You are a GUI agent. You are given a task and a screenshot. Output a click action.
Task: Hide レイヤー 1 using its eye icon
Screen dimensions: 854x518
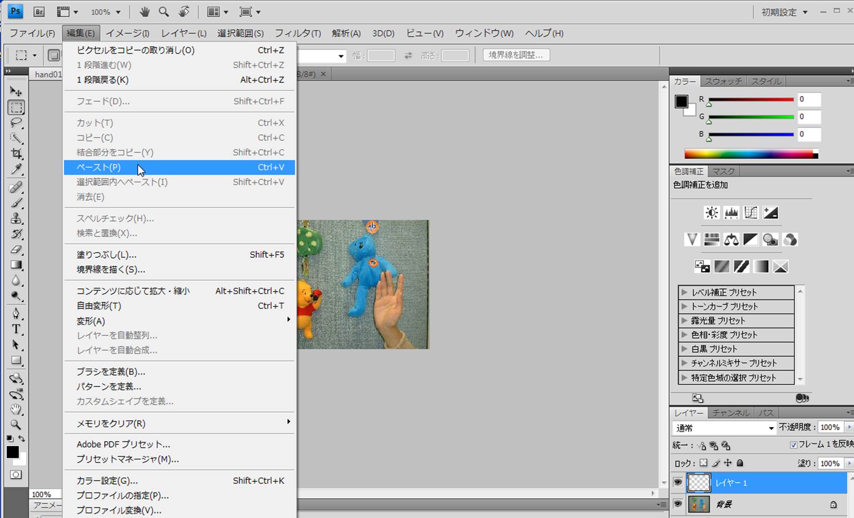pyautogui.click(x=678, y=483)
